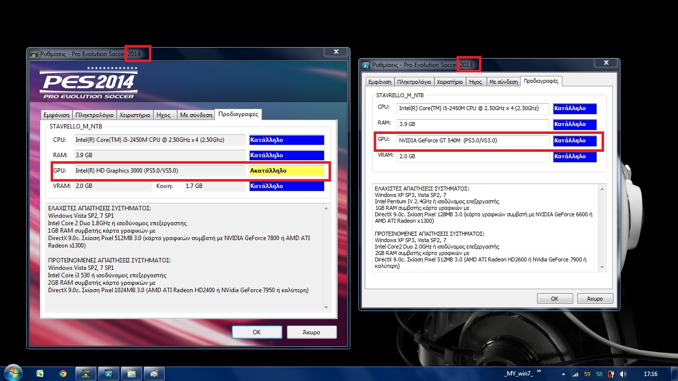
Task: Click PES 2013 window title bar icon
Action: (x=366, y=65)
